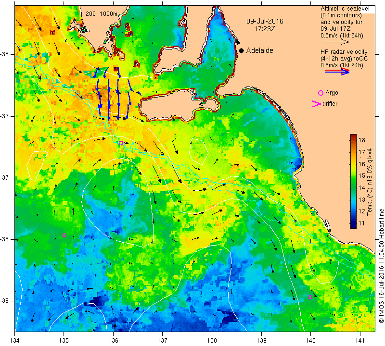Click the cyan isobath line sample beside 200 1000m
Viewport: 385px width, 346px height.
(92, 19)
